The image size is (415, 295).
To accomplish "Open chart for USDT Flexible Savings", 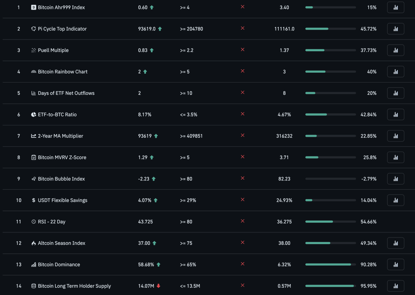I will [x=396, y=200].
